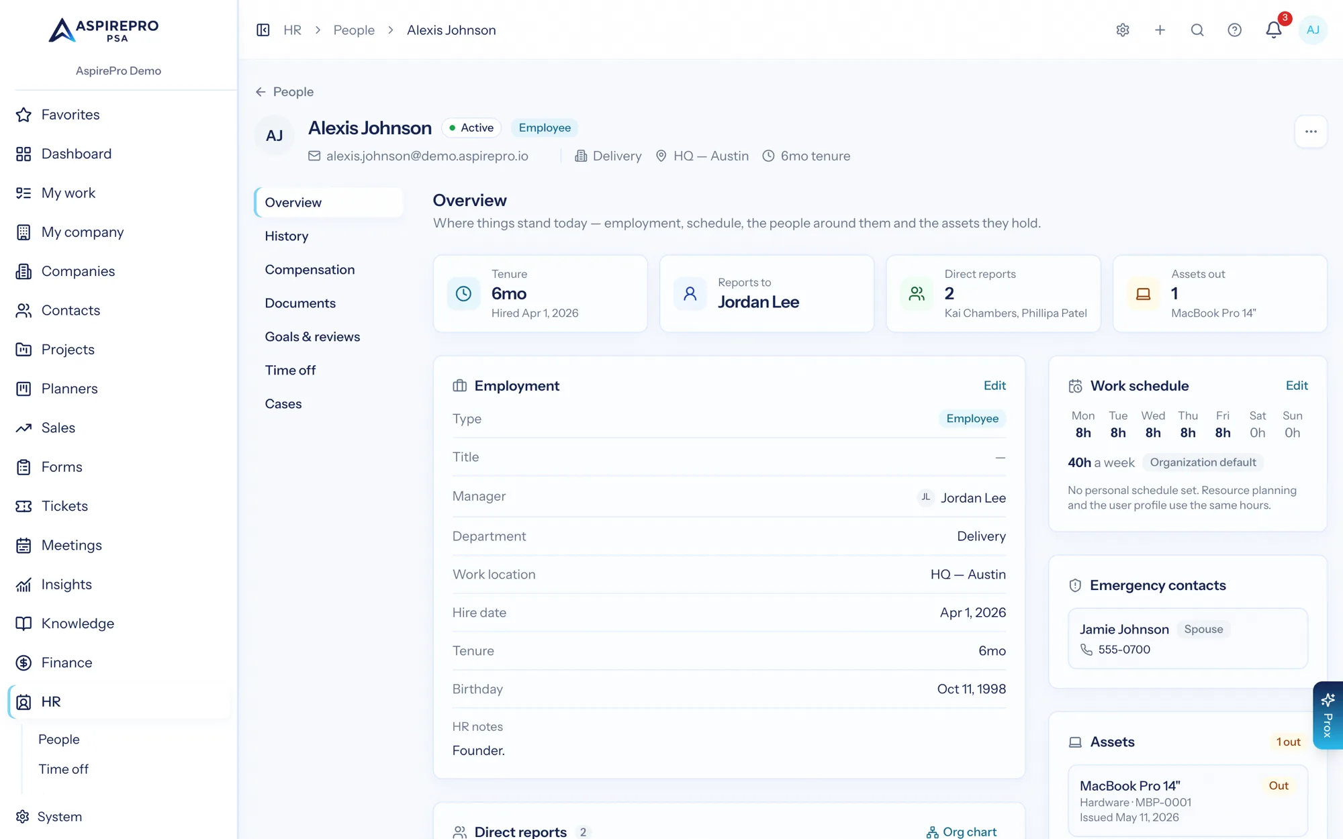The image size is (1343, 839).
Task: Open the Prox AI assistant tab
Action: [1328, 715]
